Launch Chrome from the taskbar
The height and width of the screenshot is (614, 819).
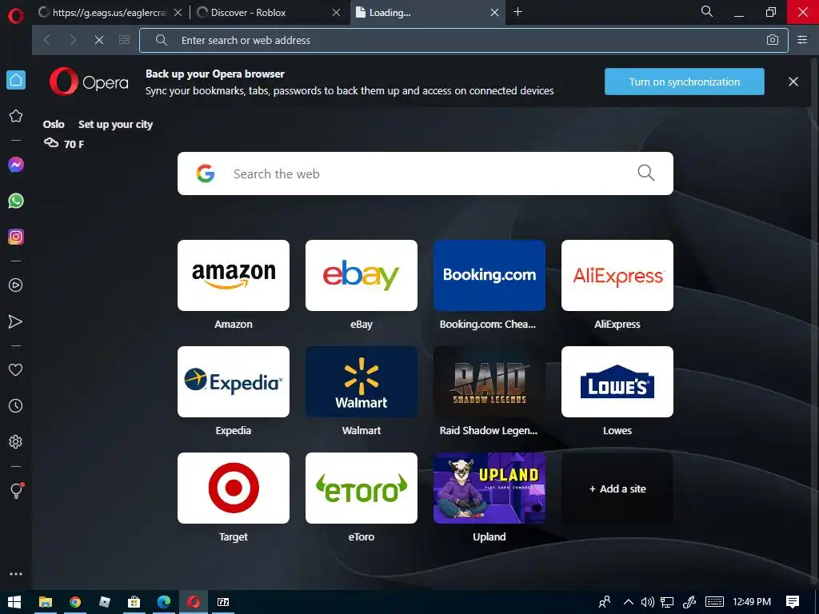tap(75, 602)
